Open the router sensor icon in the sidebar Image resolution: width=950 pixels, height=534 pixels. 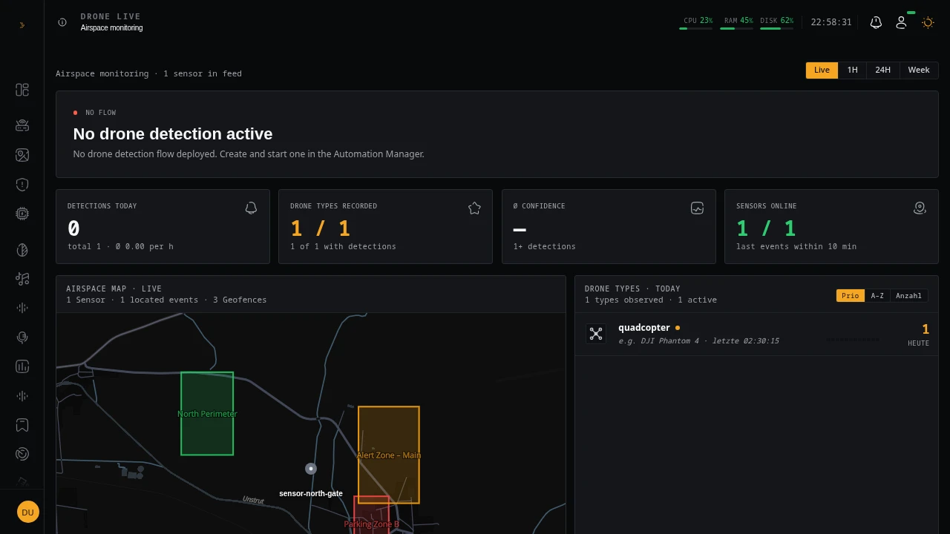click(x=22, y=125)
